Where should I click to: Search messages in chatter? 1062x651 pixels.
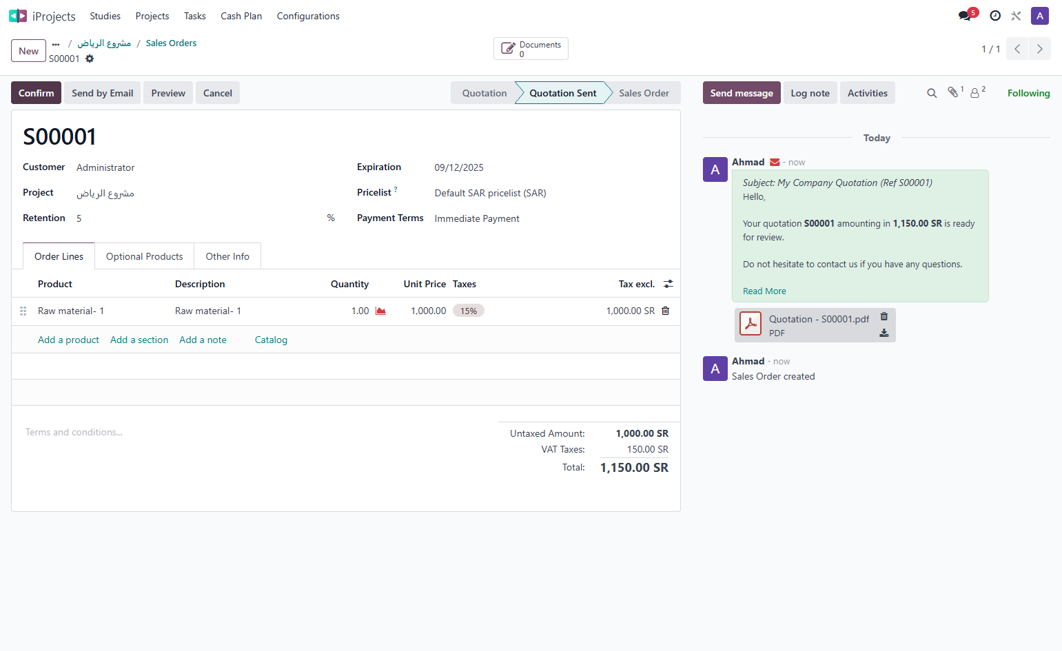(932, 93)
